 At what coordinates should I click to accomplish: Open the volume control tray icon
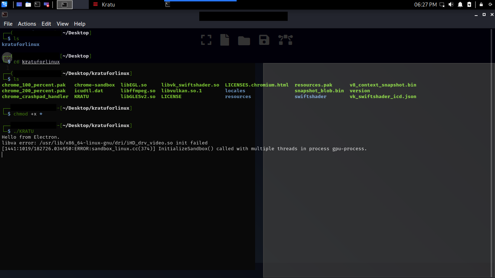[451, 5]
